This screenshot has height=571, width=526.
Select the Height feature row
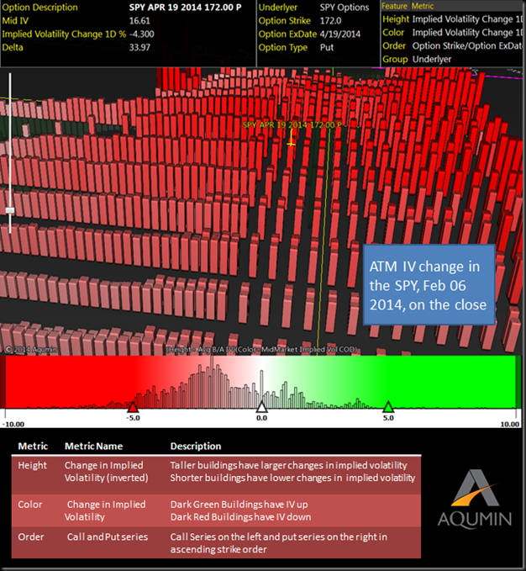pyautogui.click(x=452, y=19)
